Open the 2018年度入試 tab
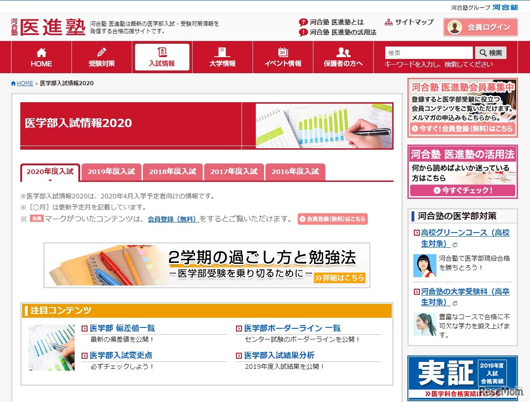The width and height of the screenshot is (530, 402). tap(172, 171)
